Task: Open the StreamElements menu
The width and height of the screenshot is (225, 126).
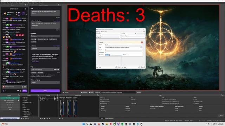Action: (39, 3)
